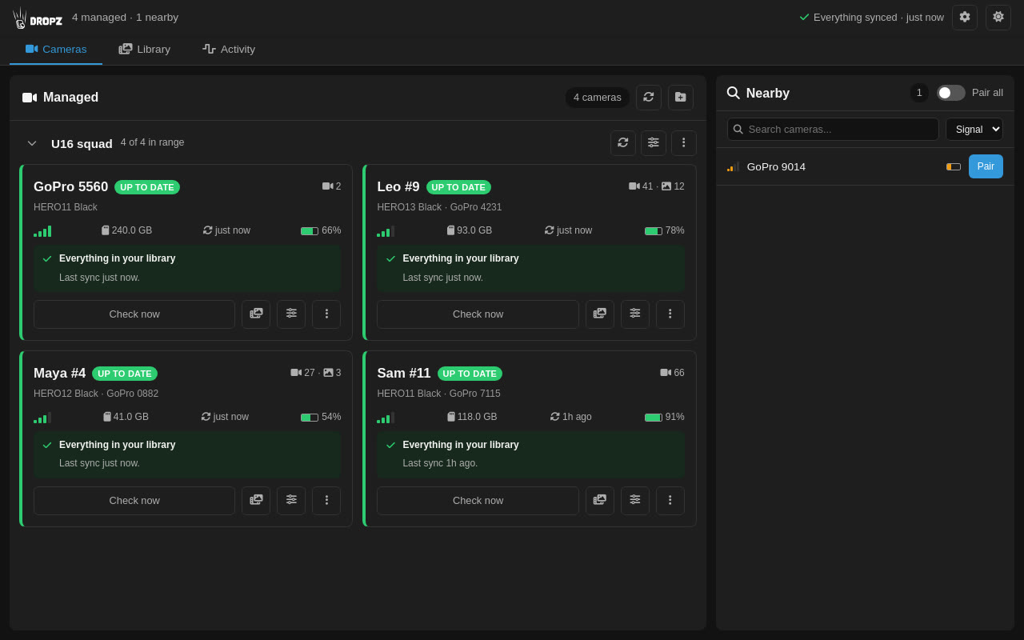Screen dimensions: 1024x640
Task: Switch to the Cameras tab
Action: [x=56, y=50]
